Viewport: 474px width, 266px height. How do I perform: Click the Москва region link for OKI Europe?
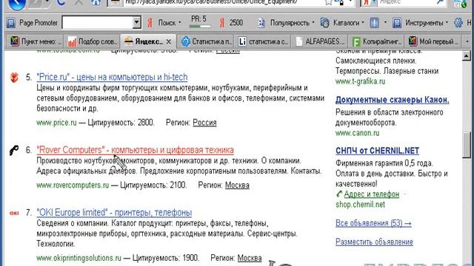pyautogui.click(x=250, y=258)
